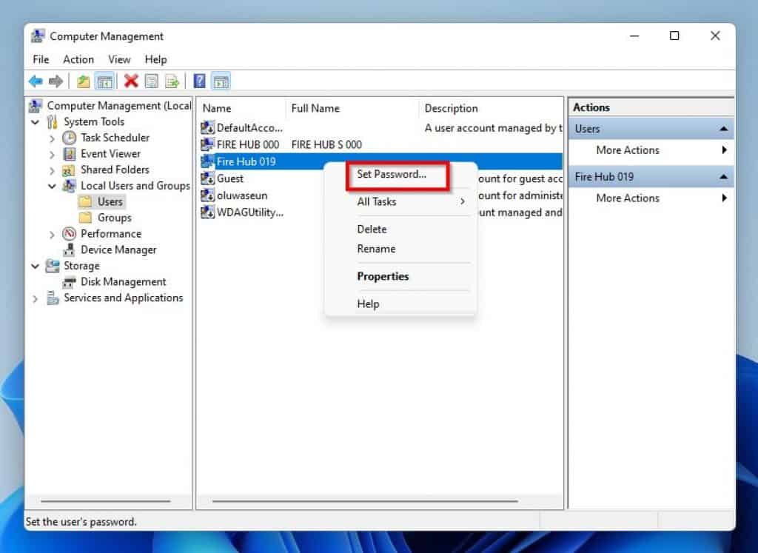
Task: Select Local Users and Groups label
Action: (135, 186)
